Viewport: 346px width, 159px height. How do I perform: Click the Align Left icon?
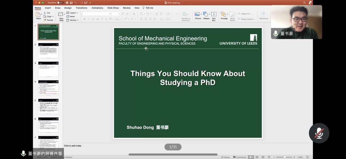(141, 19)
